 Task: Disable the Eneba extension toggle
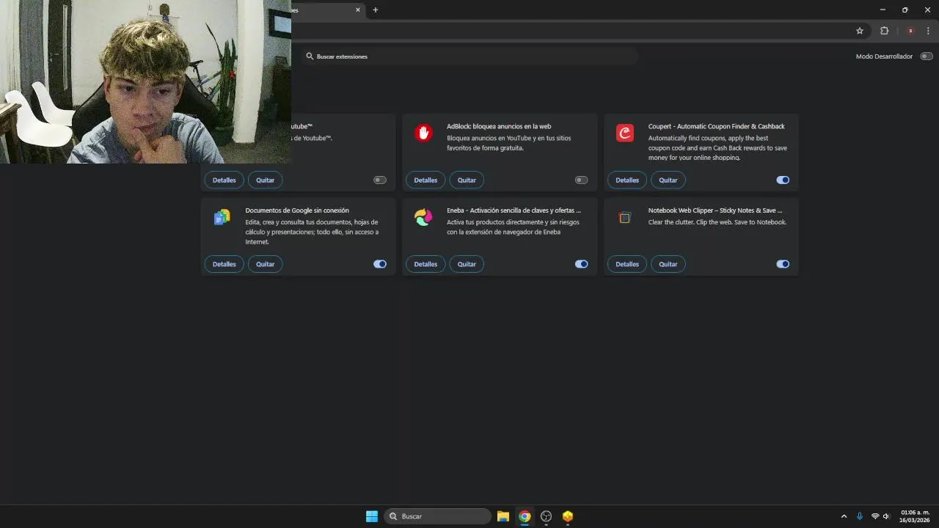pyautogui.click(x=582, y=264)
